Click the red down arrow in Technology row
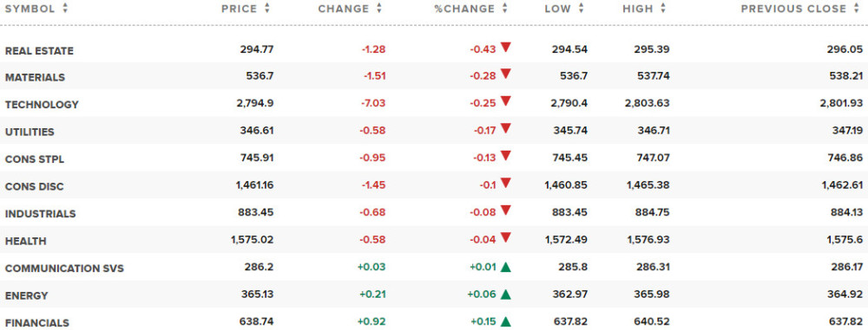The image size is (868, 330). tap(505, 101)
